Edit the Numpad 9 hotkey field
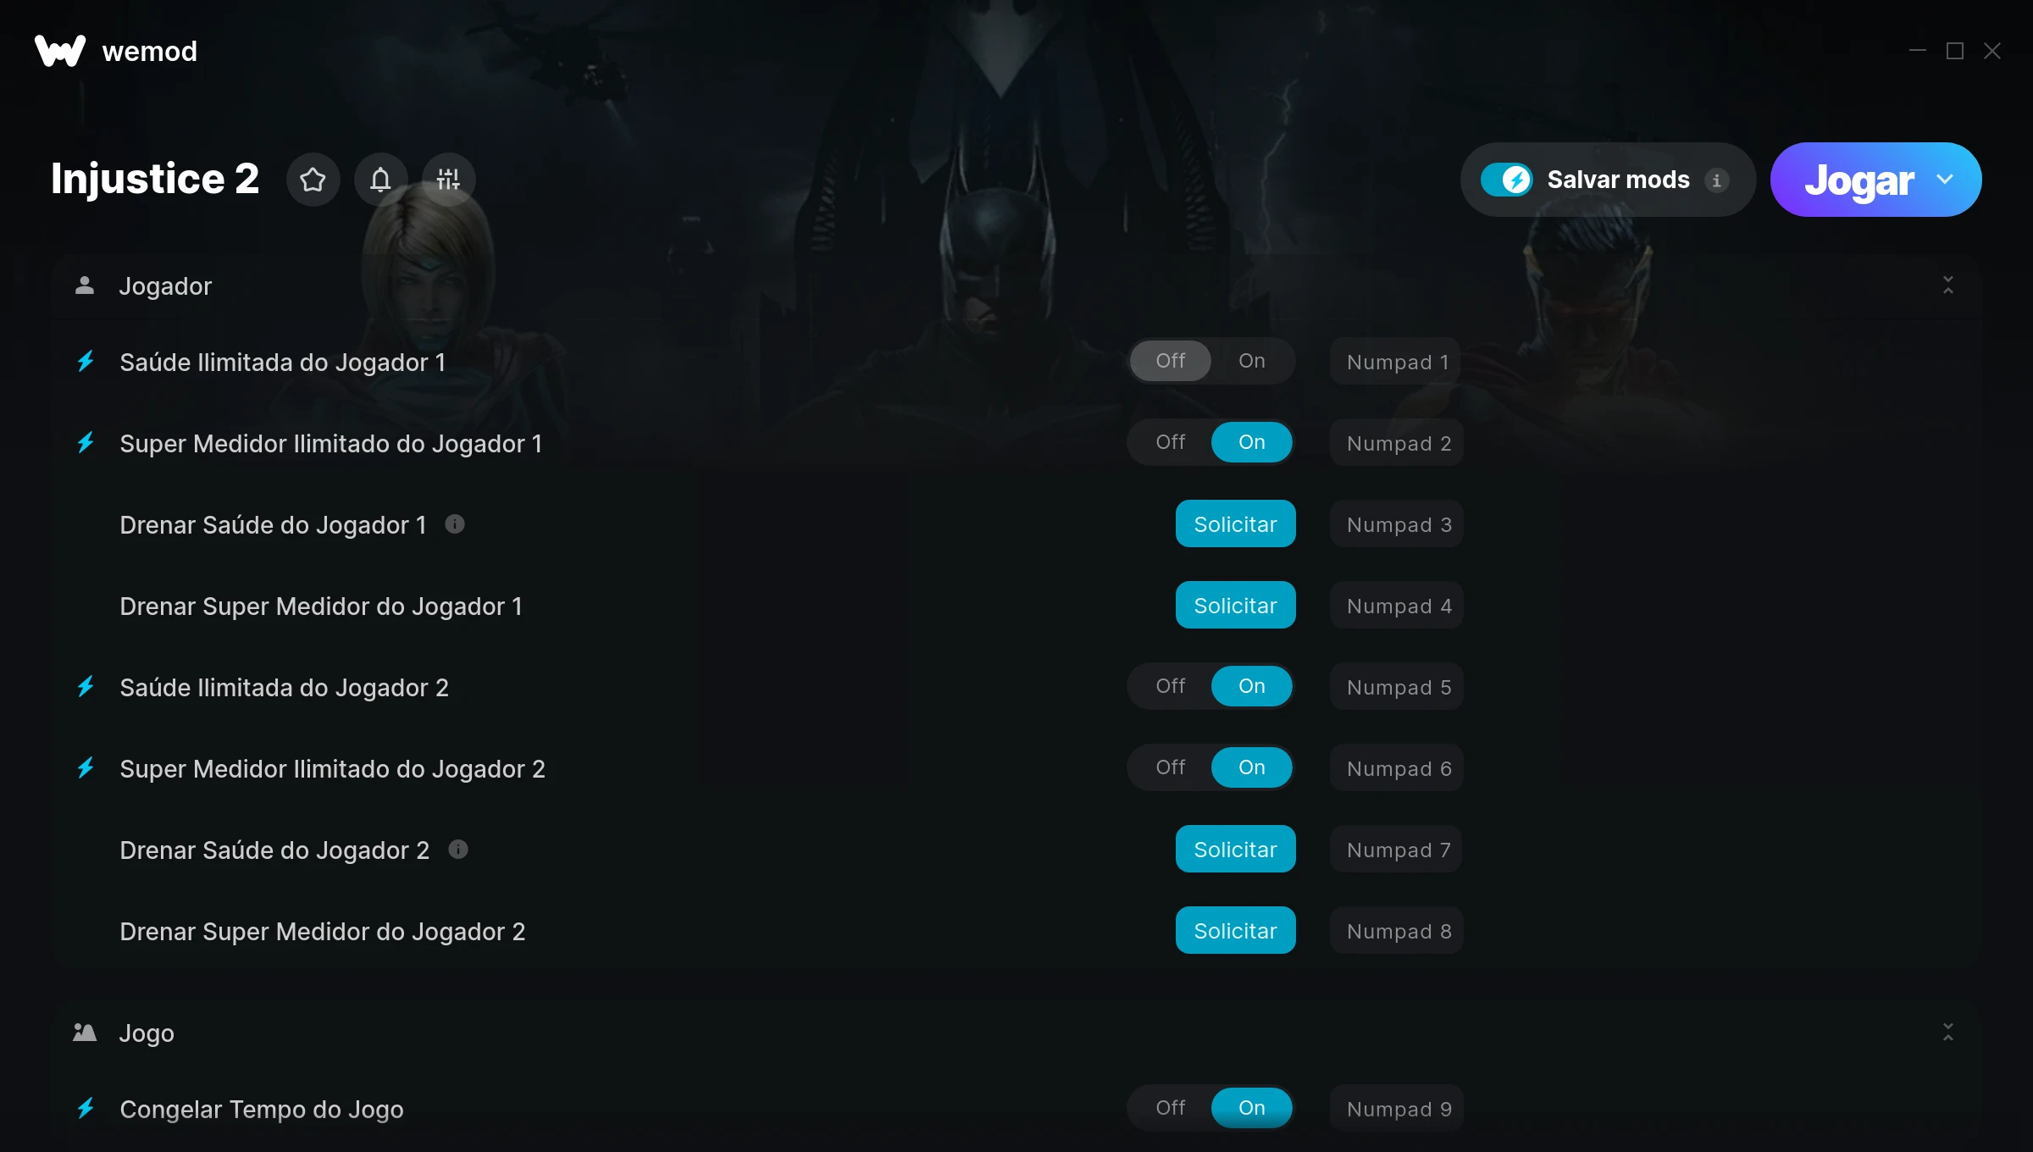2033x1152 pixels. click(x=1397, y=1108)
